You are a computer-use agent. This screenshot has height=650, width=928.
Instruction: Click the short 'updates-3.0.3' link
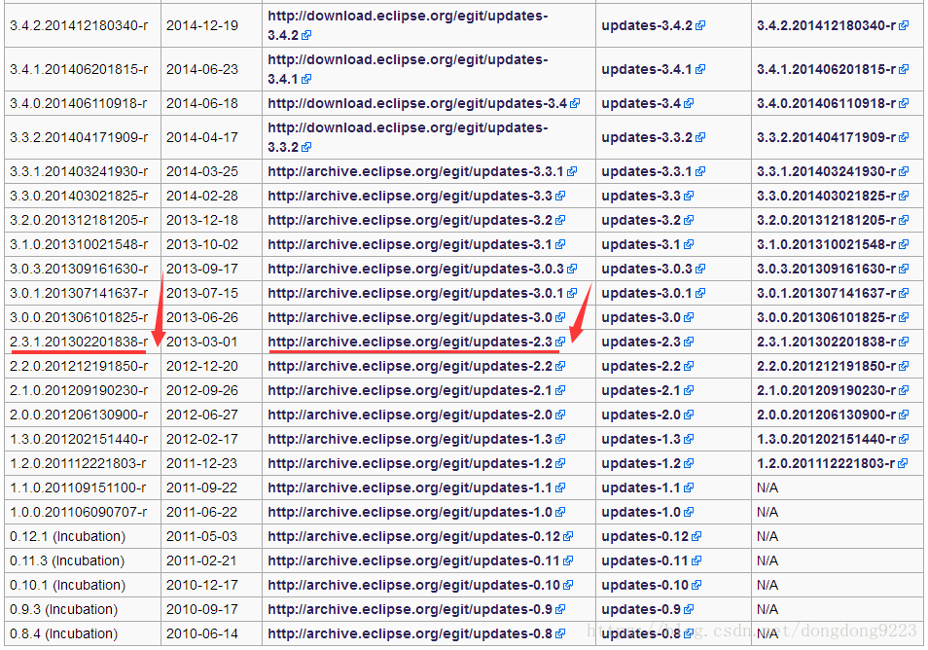coord(653,269)
